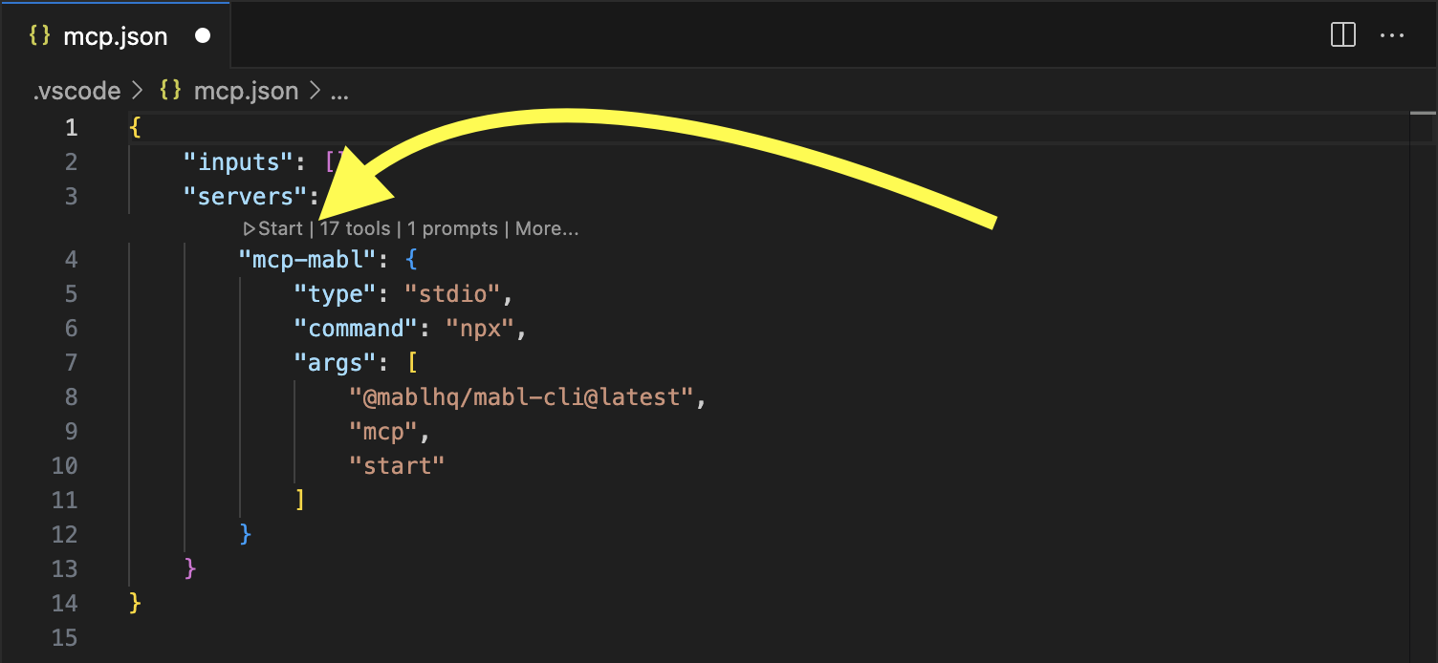Click the Split Editor icon
This screenshot has height=663, width=1438.
(x=1342, y=34)
